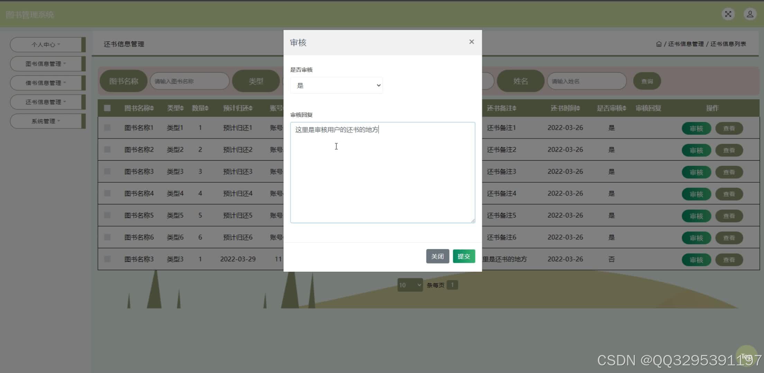
Task: Sort table by 是否审核 column
Action: [x=611, y=108]
